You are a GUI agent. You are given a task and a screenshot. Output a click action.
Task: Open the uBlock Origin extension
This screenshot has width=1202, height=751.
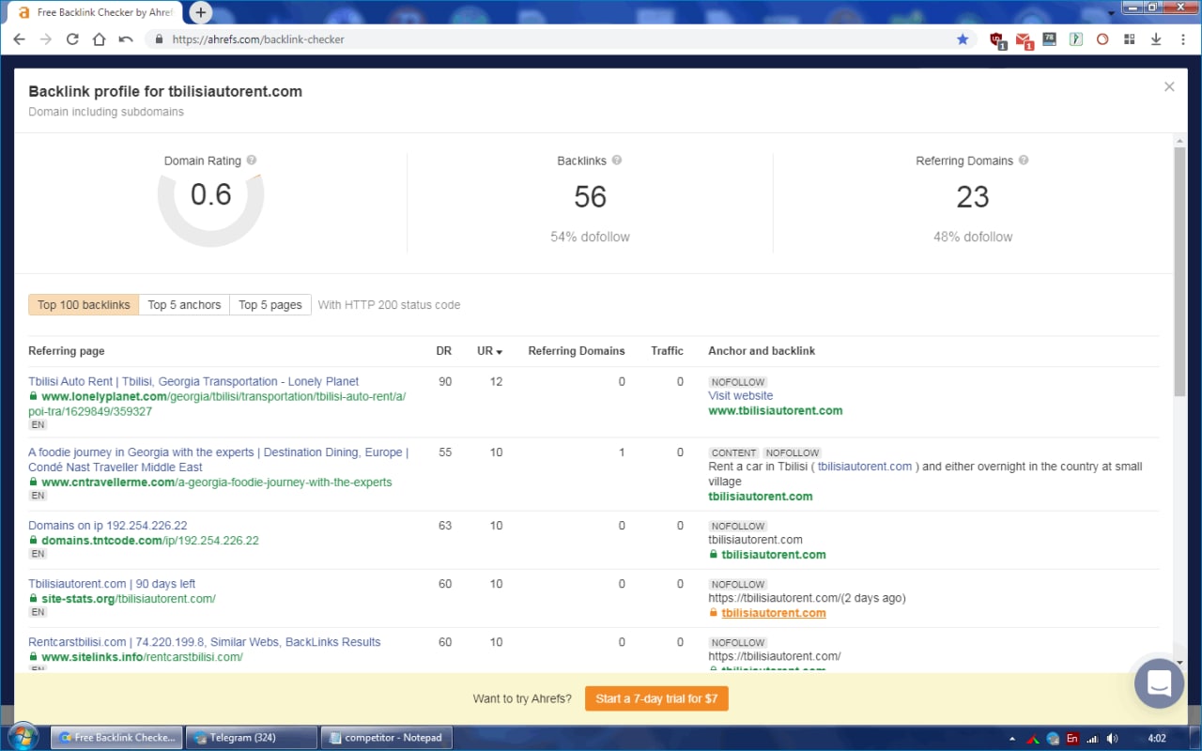[998, 39]
